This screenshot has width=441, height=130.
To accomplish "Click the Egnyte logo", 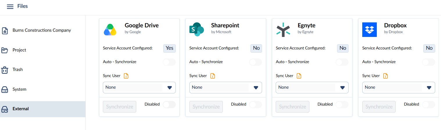I will [x=283, y=30].
